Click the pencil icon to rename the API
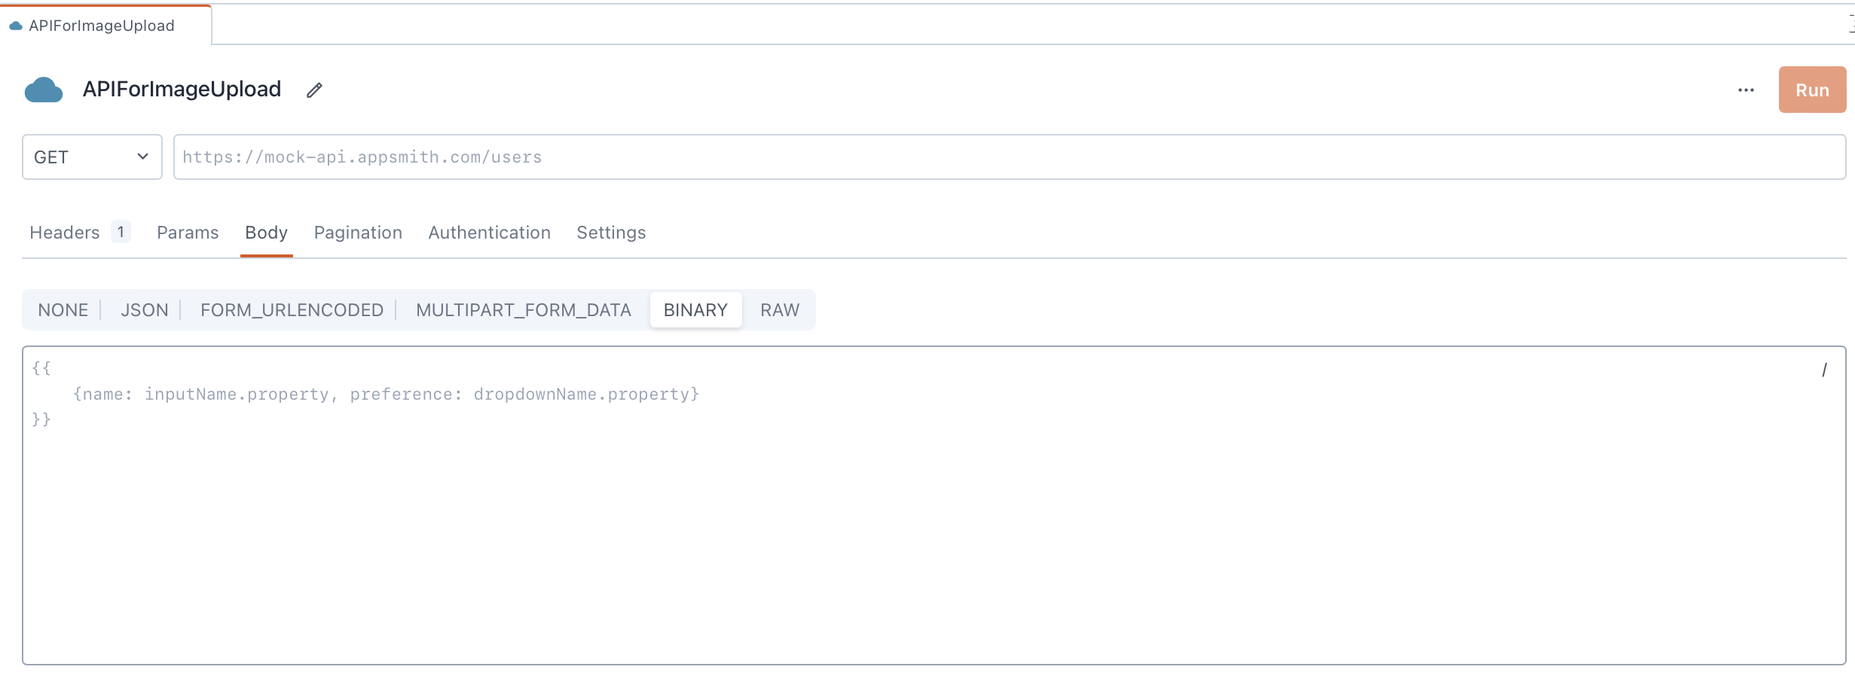1855x691 pixels. pyautogui.click(x=314, y=90)
